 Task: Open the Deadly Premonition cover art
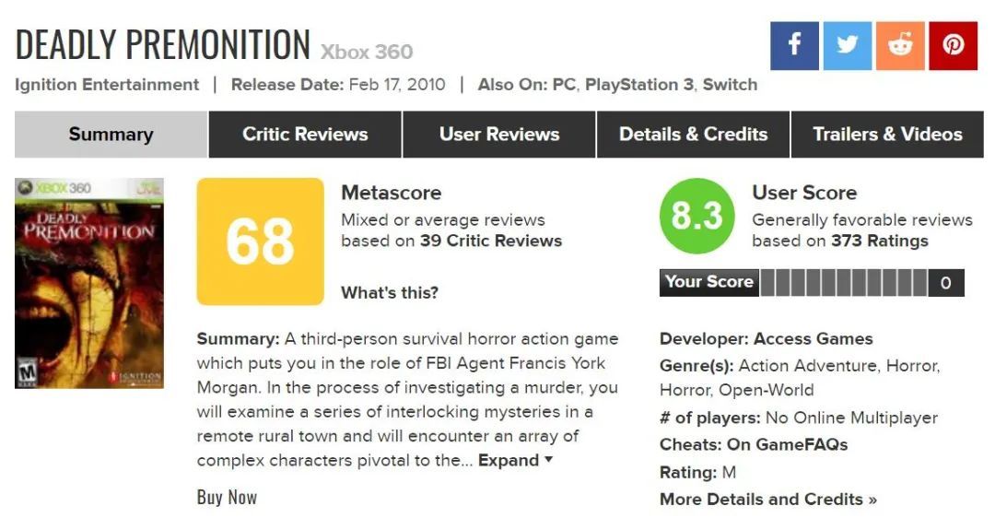click(89, 283)
